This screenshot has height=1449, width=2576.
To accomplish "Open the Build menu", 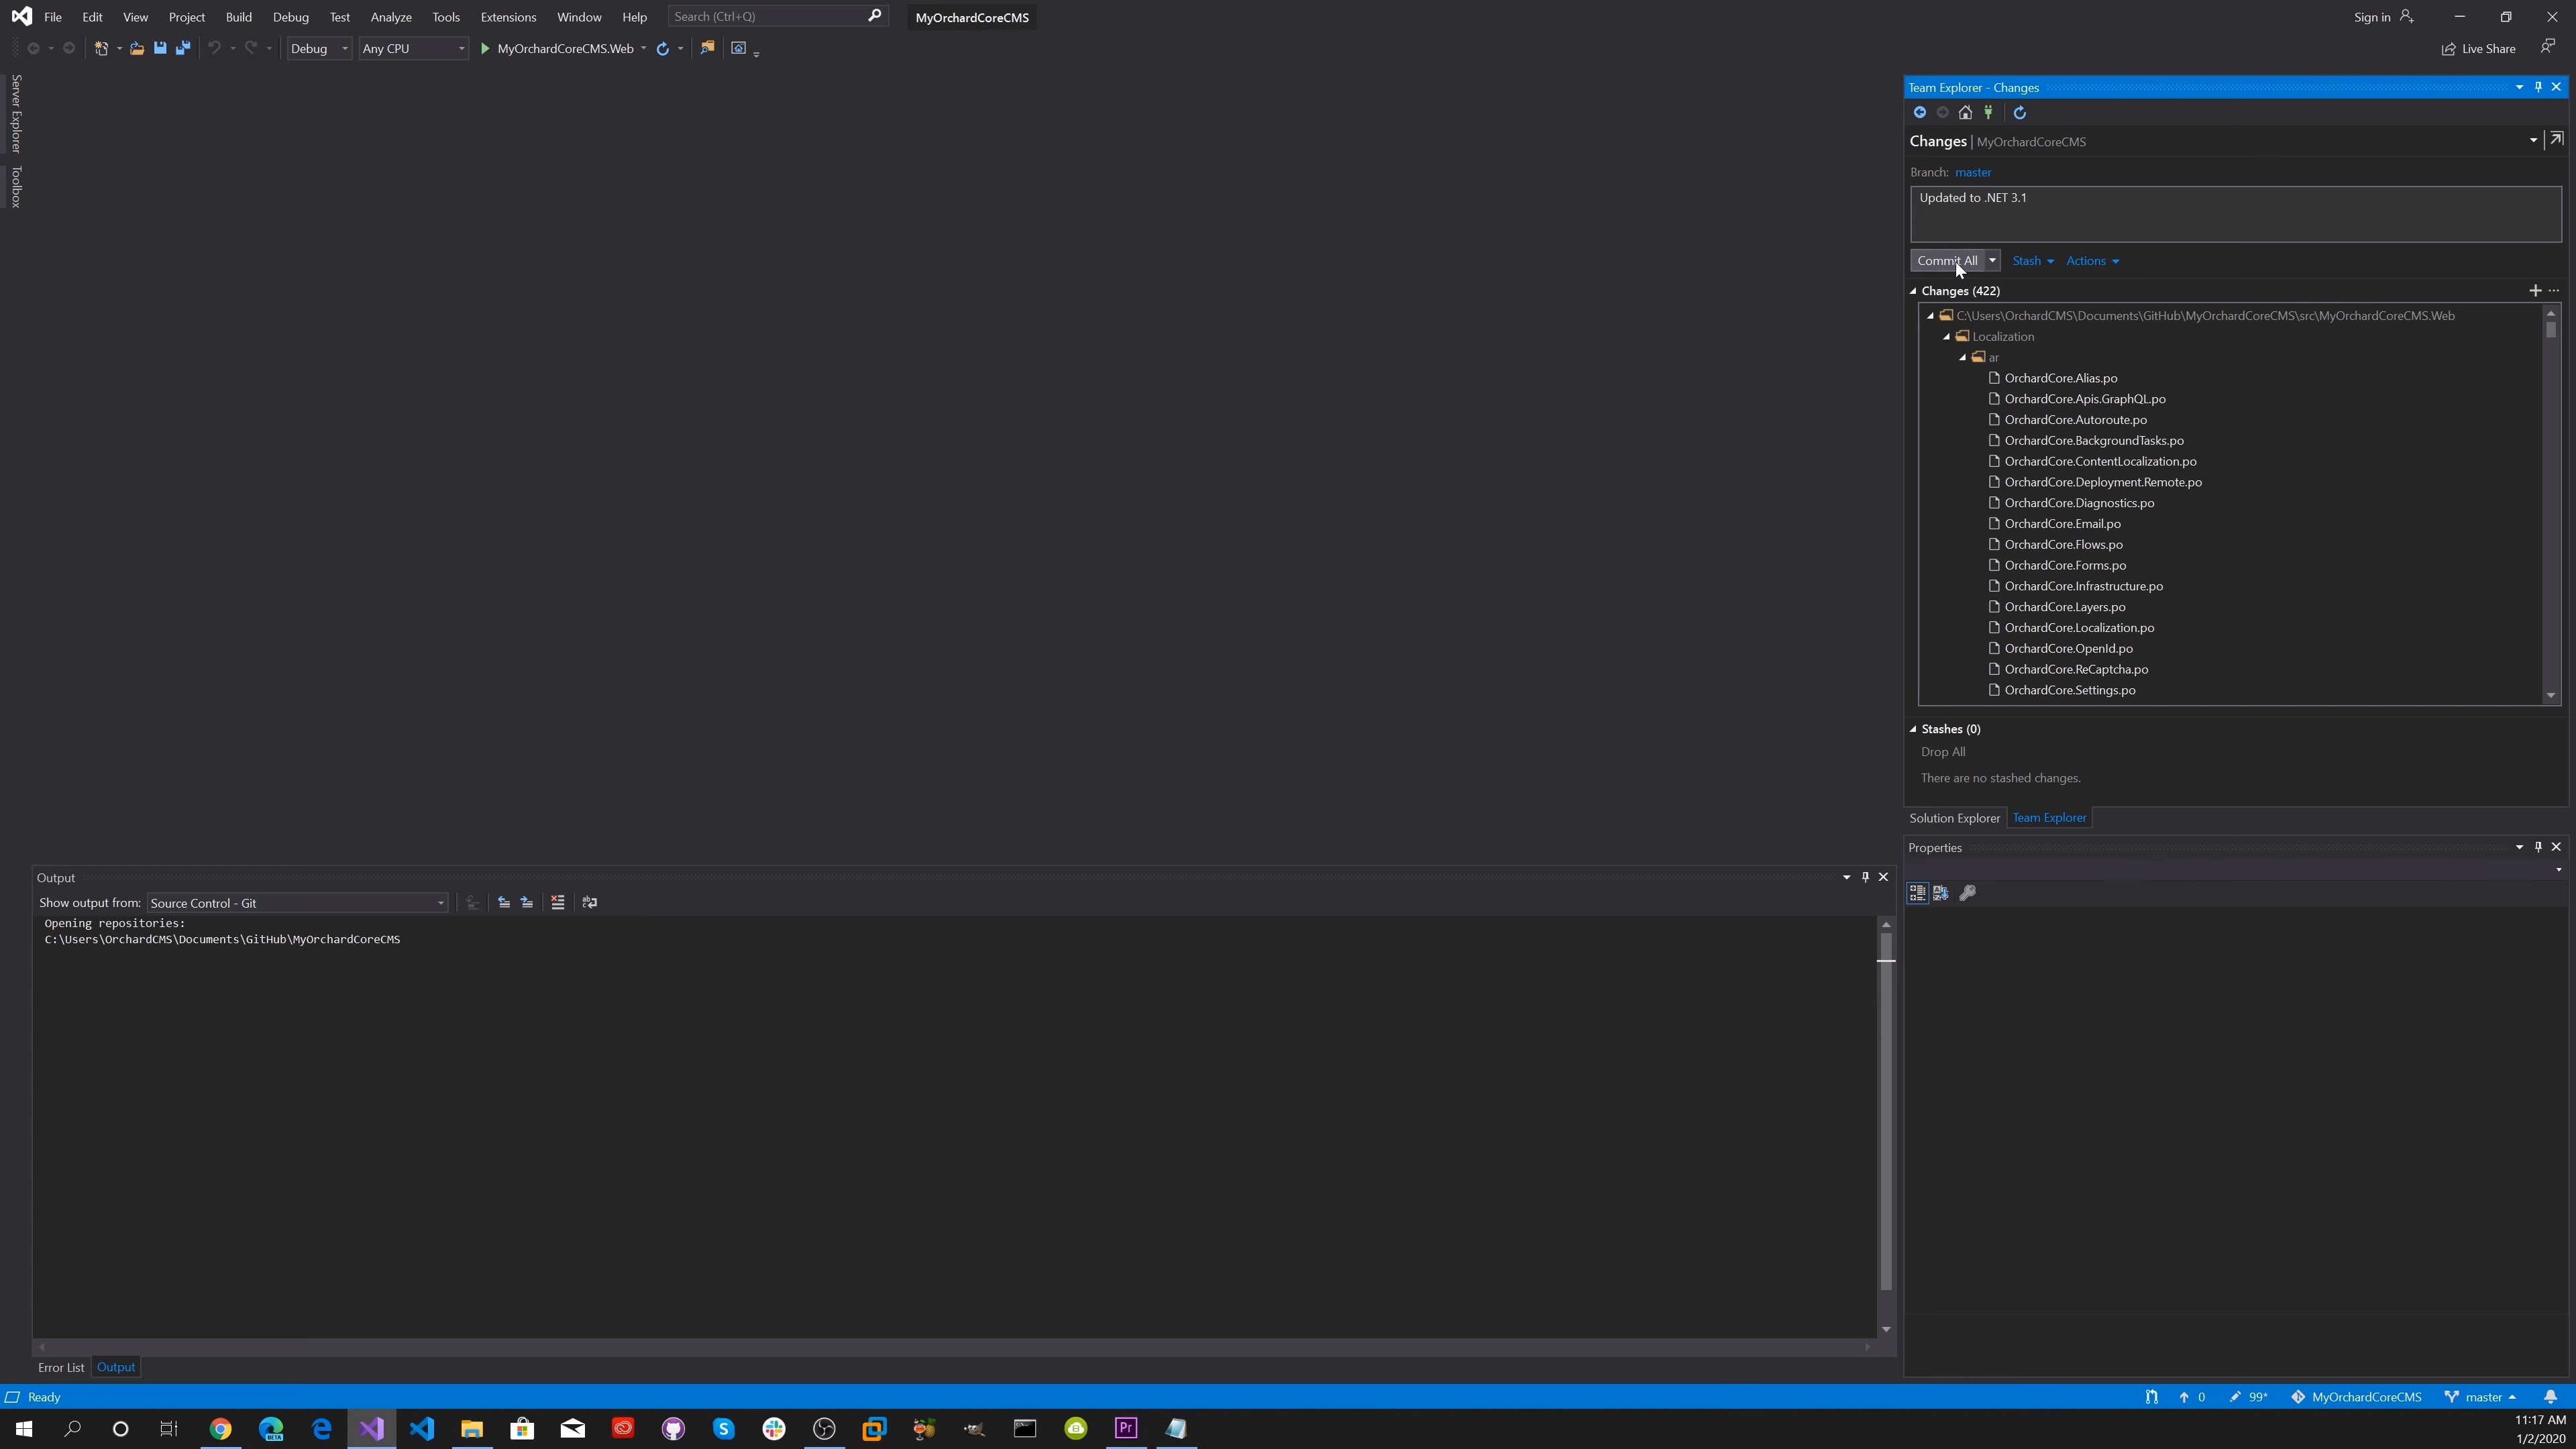I will click(239, 17).
